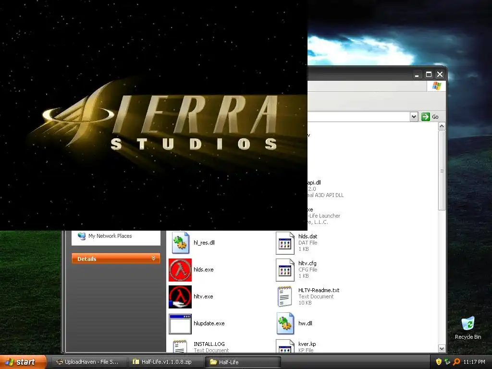Viewport: 492px width, 369px height.
Task: Switch to UploadHaven taskbar button
Action: point(89,362)
